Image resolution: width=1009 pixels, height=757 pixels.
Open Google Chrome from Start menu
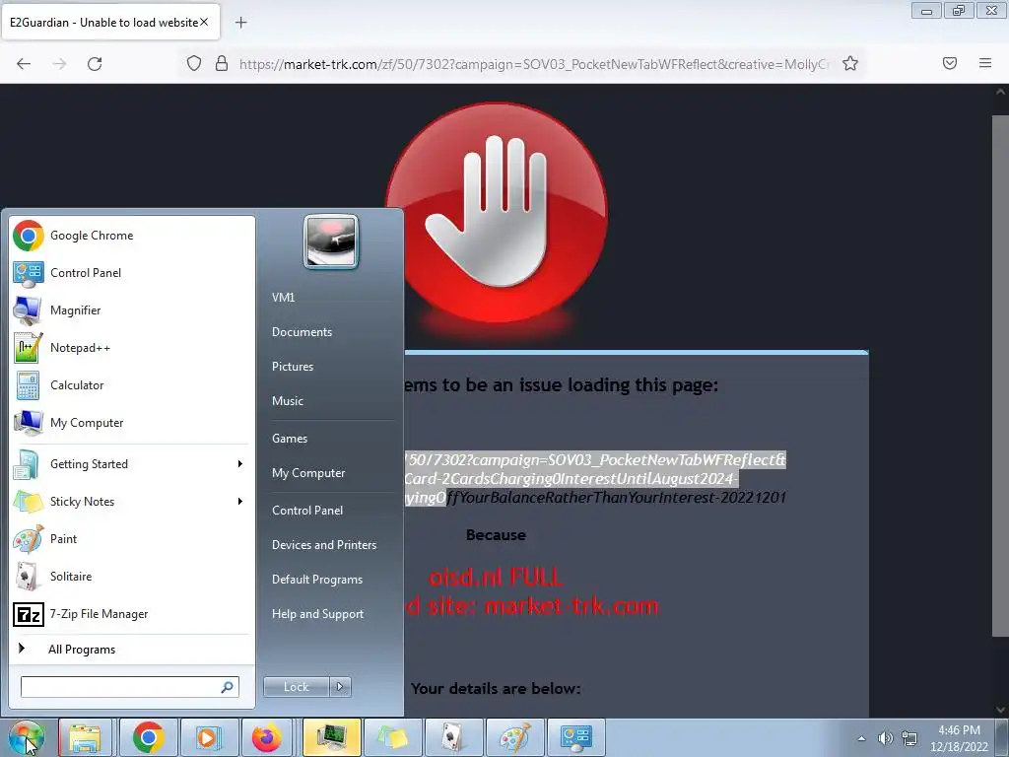point(132,236)
